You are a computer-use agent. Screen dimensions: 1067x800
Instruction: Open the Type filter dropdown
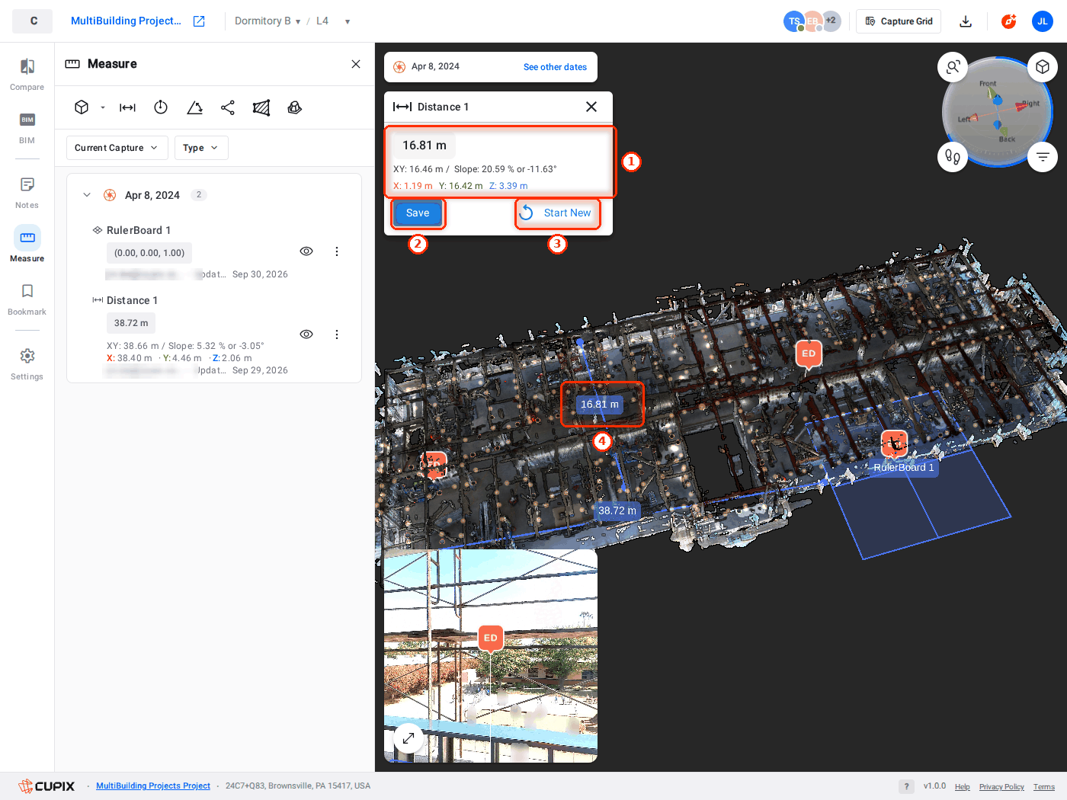click(201, 148)
